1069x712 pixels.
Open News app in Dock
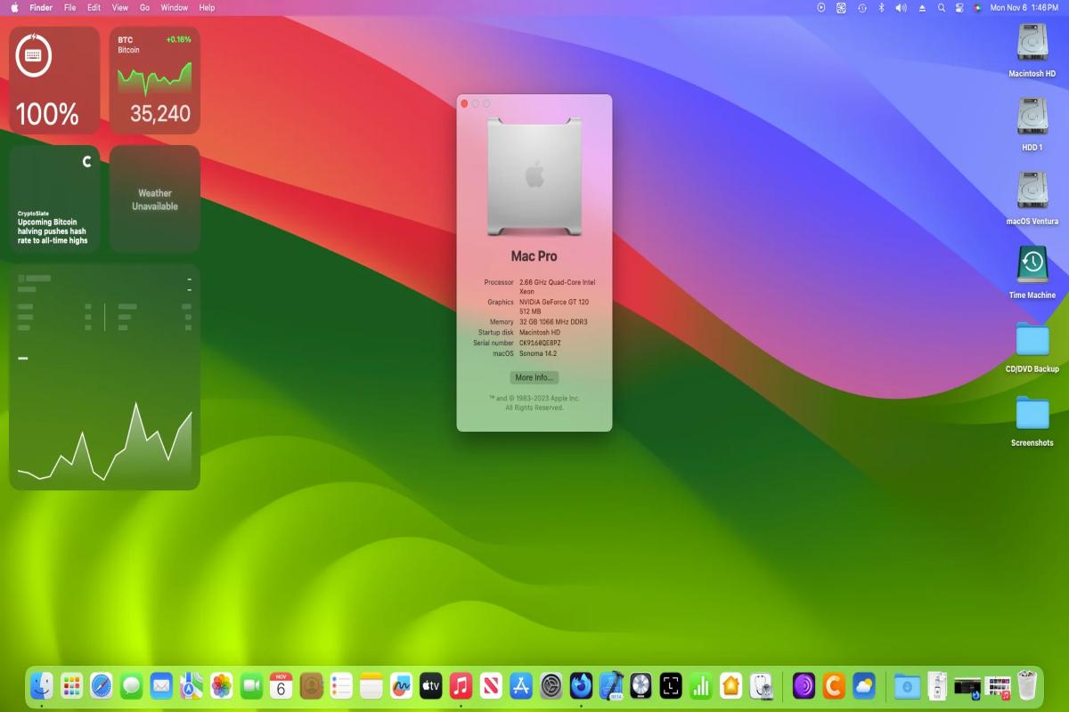pyautogui.click(x=491, y=686)
